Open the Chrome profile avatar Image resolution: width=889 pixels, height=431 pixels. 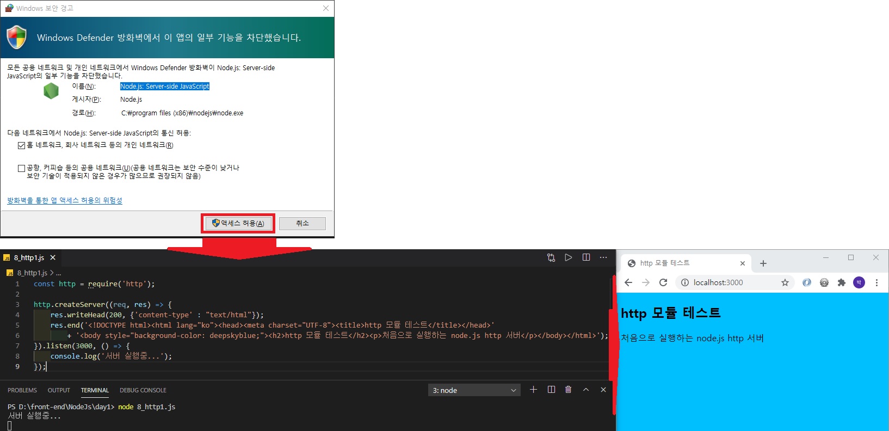coord(859,282)
